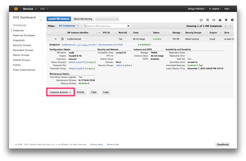Open the Edit dropdown in top bar
Viewport: 246px width, 161px height.
(x=44, y=9)
